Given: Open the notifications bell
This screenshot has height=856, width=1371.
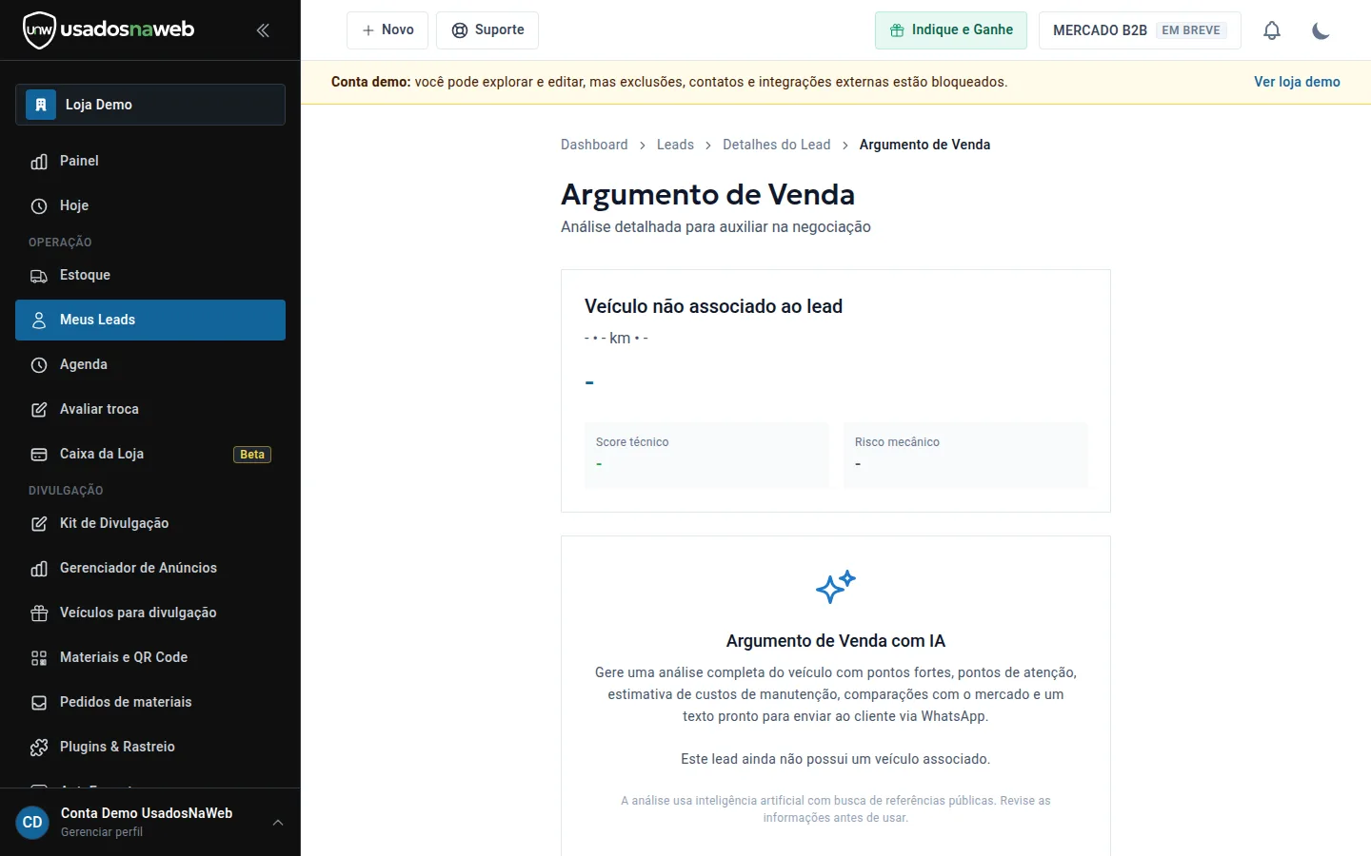Looking at the screenshot, I should (x=1272, y=30).
